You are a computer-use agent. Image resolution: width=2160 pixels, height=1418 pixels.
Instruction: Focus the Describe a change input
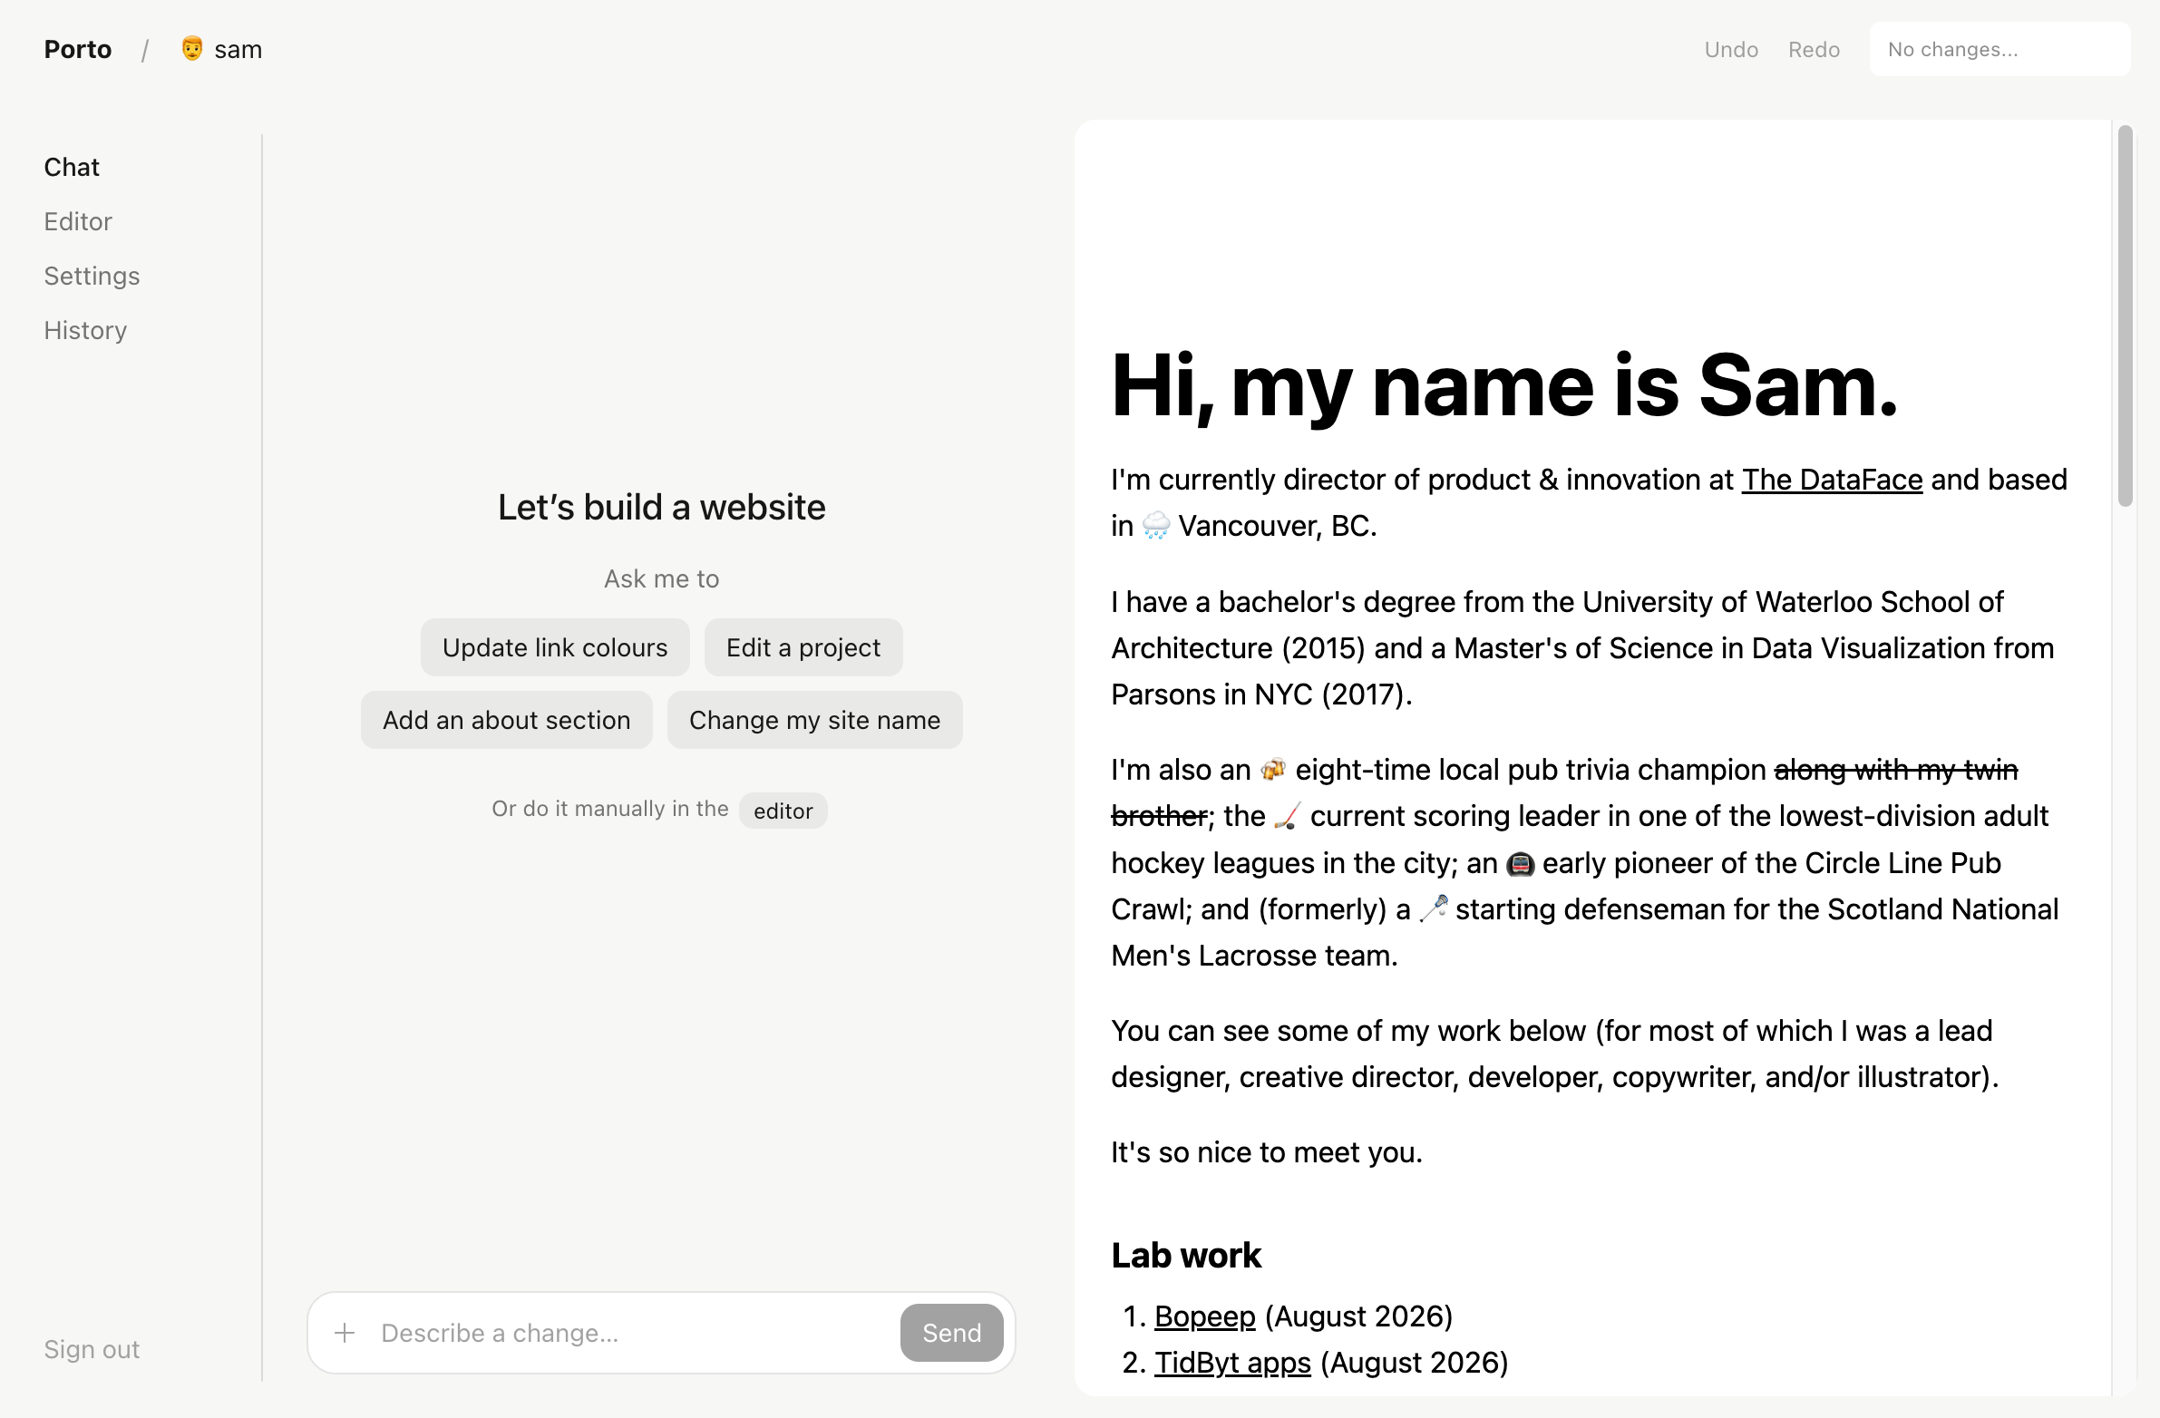tap(636, 1333)
